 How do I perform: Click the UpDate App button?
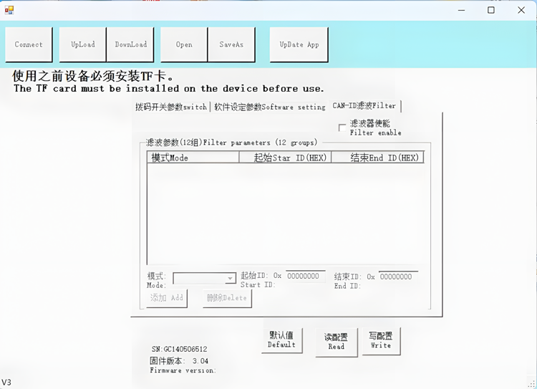coord(299,44)
